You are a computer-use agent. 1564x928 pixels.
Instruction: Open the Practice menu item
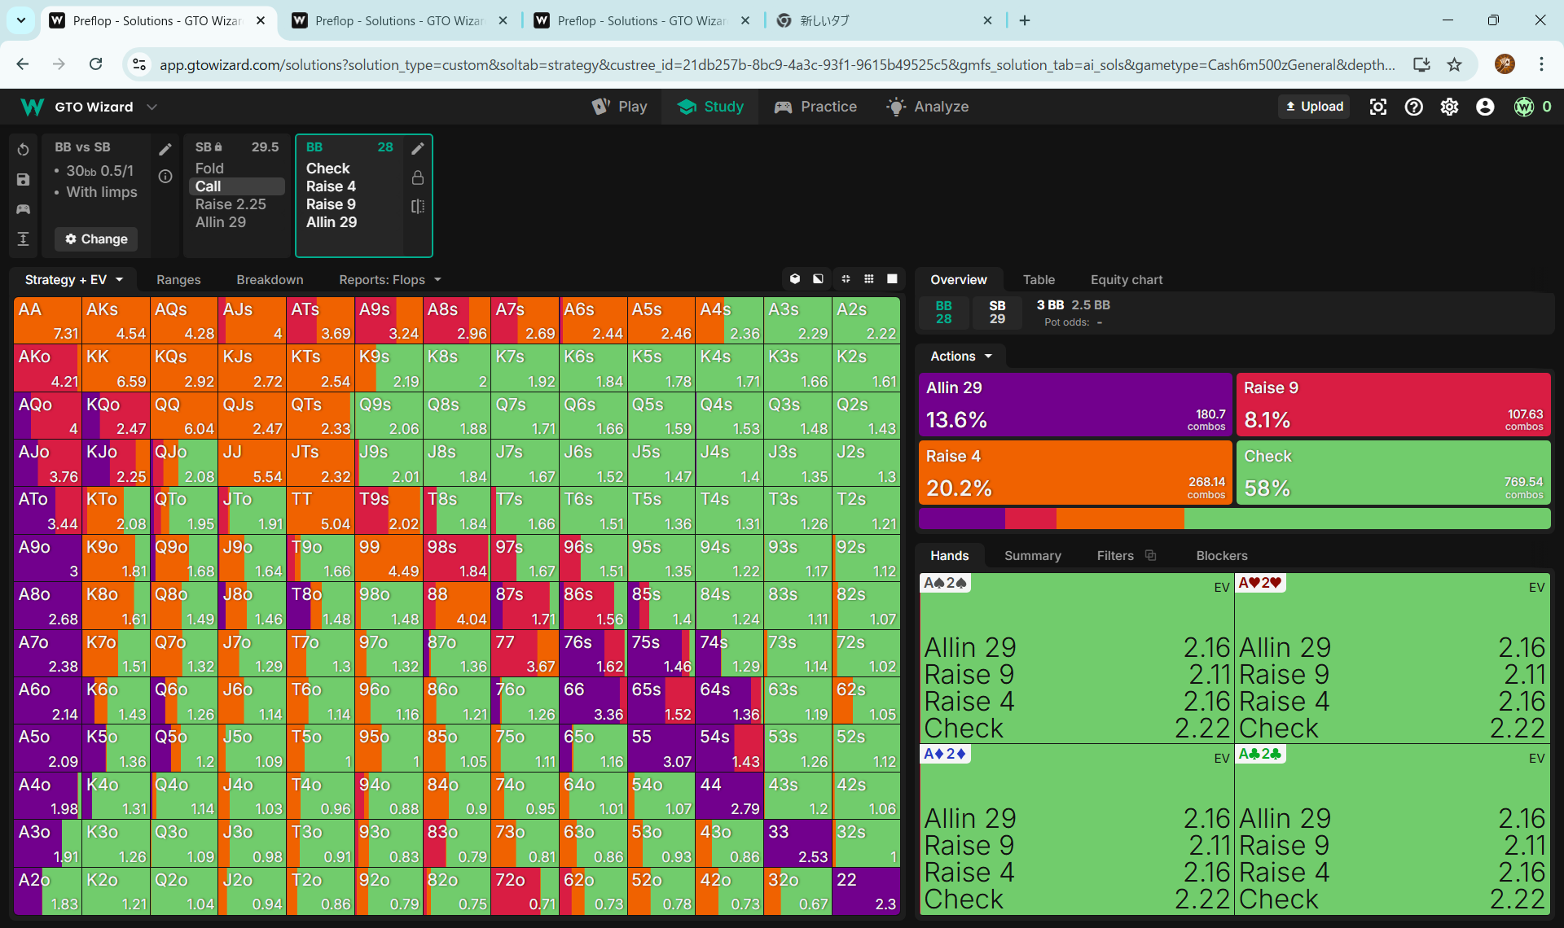tap(815, 107)
